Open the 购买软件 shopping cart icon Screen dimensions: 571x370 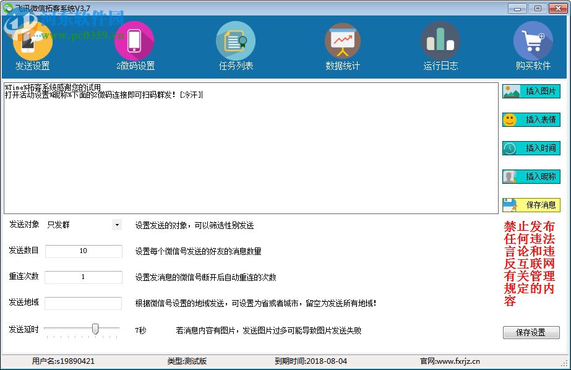pos(533,41)
